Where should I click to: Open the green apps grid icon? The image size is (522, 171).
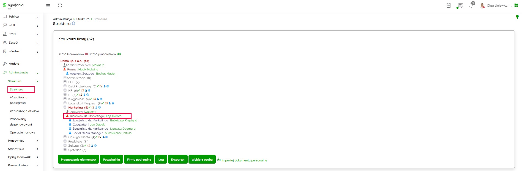pyautogui.click(x=516, y=5)
